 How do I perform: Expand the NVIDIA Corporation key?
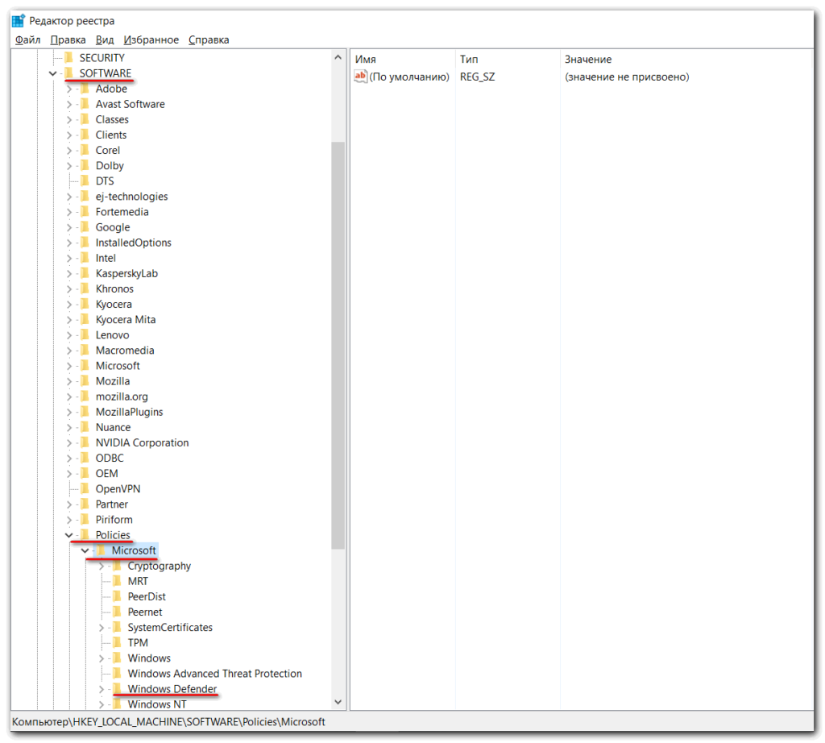(x=69, y=442)
